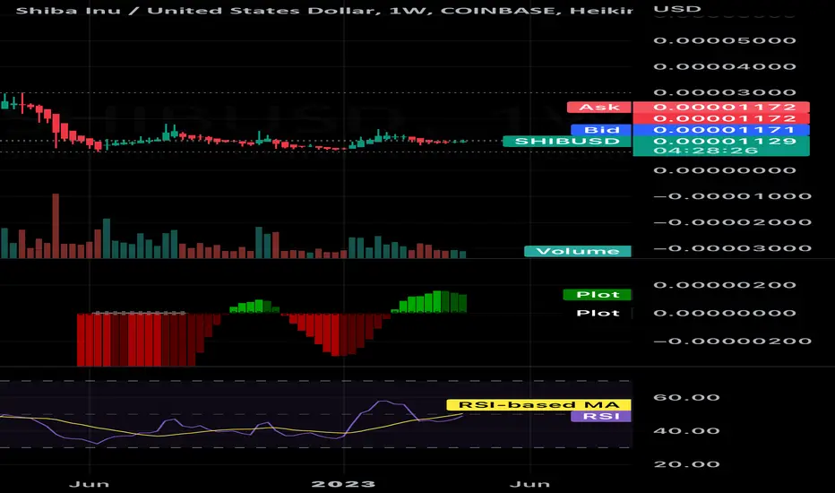Image resolution: width=835 pixels, height=493 pixels.
Task: Click the Volume indicator label
Action: [x=578, y=251]
